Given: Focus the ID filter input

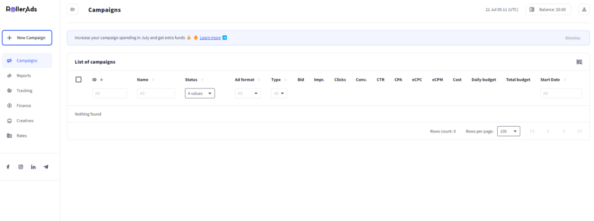Looking at the screenshot, I should 110,93.
